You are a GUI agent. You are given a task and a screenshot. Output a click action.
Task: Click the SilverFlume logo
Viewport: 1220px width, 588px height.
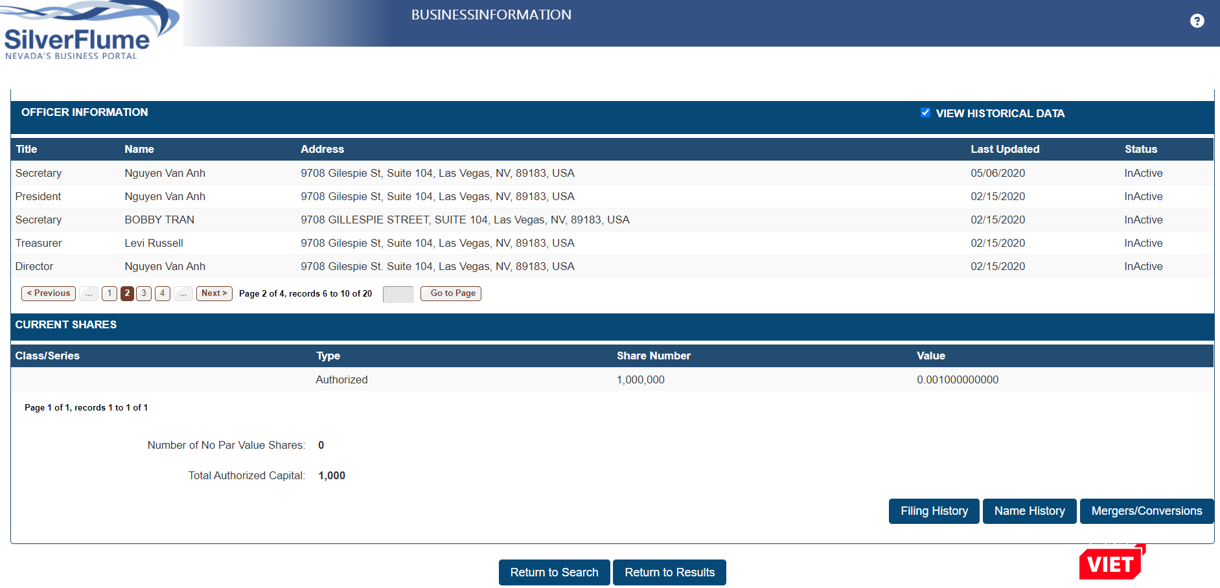(x=84, y=32)
